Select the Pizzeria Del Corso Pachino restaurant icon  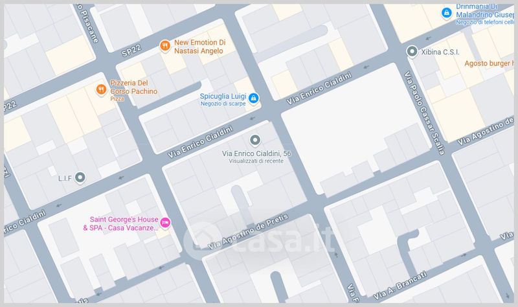tap(101, 89)
